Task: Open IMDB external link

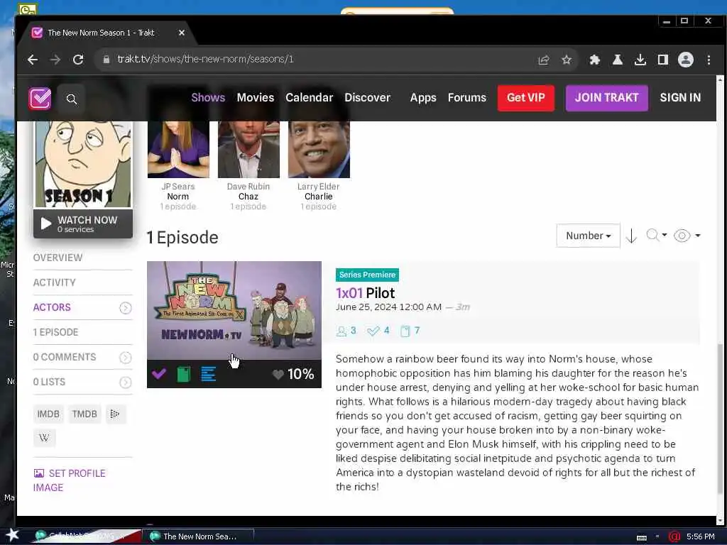Action: tap(48, 414)
